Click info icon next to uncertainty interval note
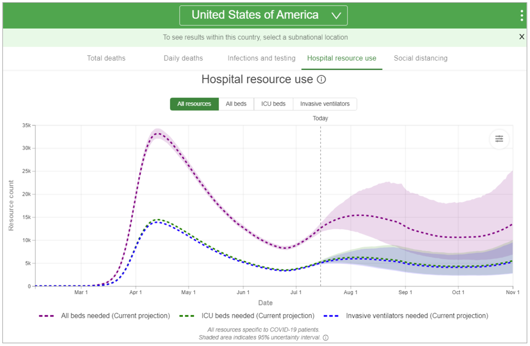 (x=326, y=338)
